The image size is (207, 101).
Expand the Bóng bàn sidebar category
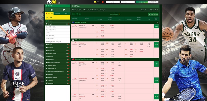pos(58,56)
